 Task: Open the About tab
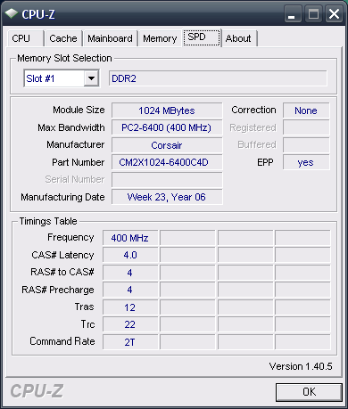239,38
